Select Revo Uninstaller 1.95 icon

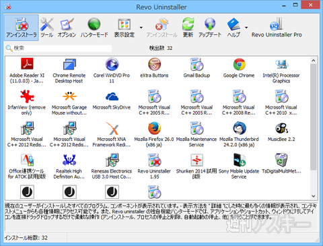[154, 160]
